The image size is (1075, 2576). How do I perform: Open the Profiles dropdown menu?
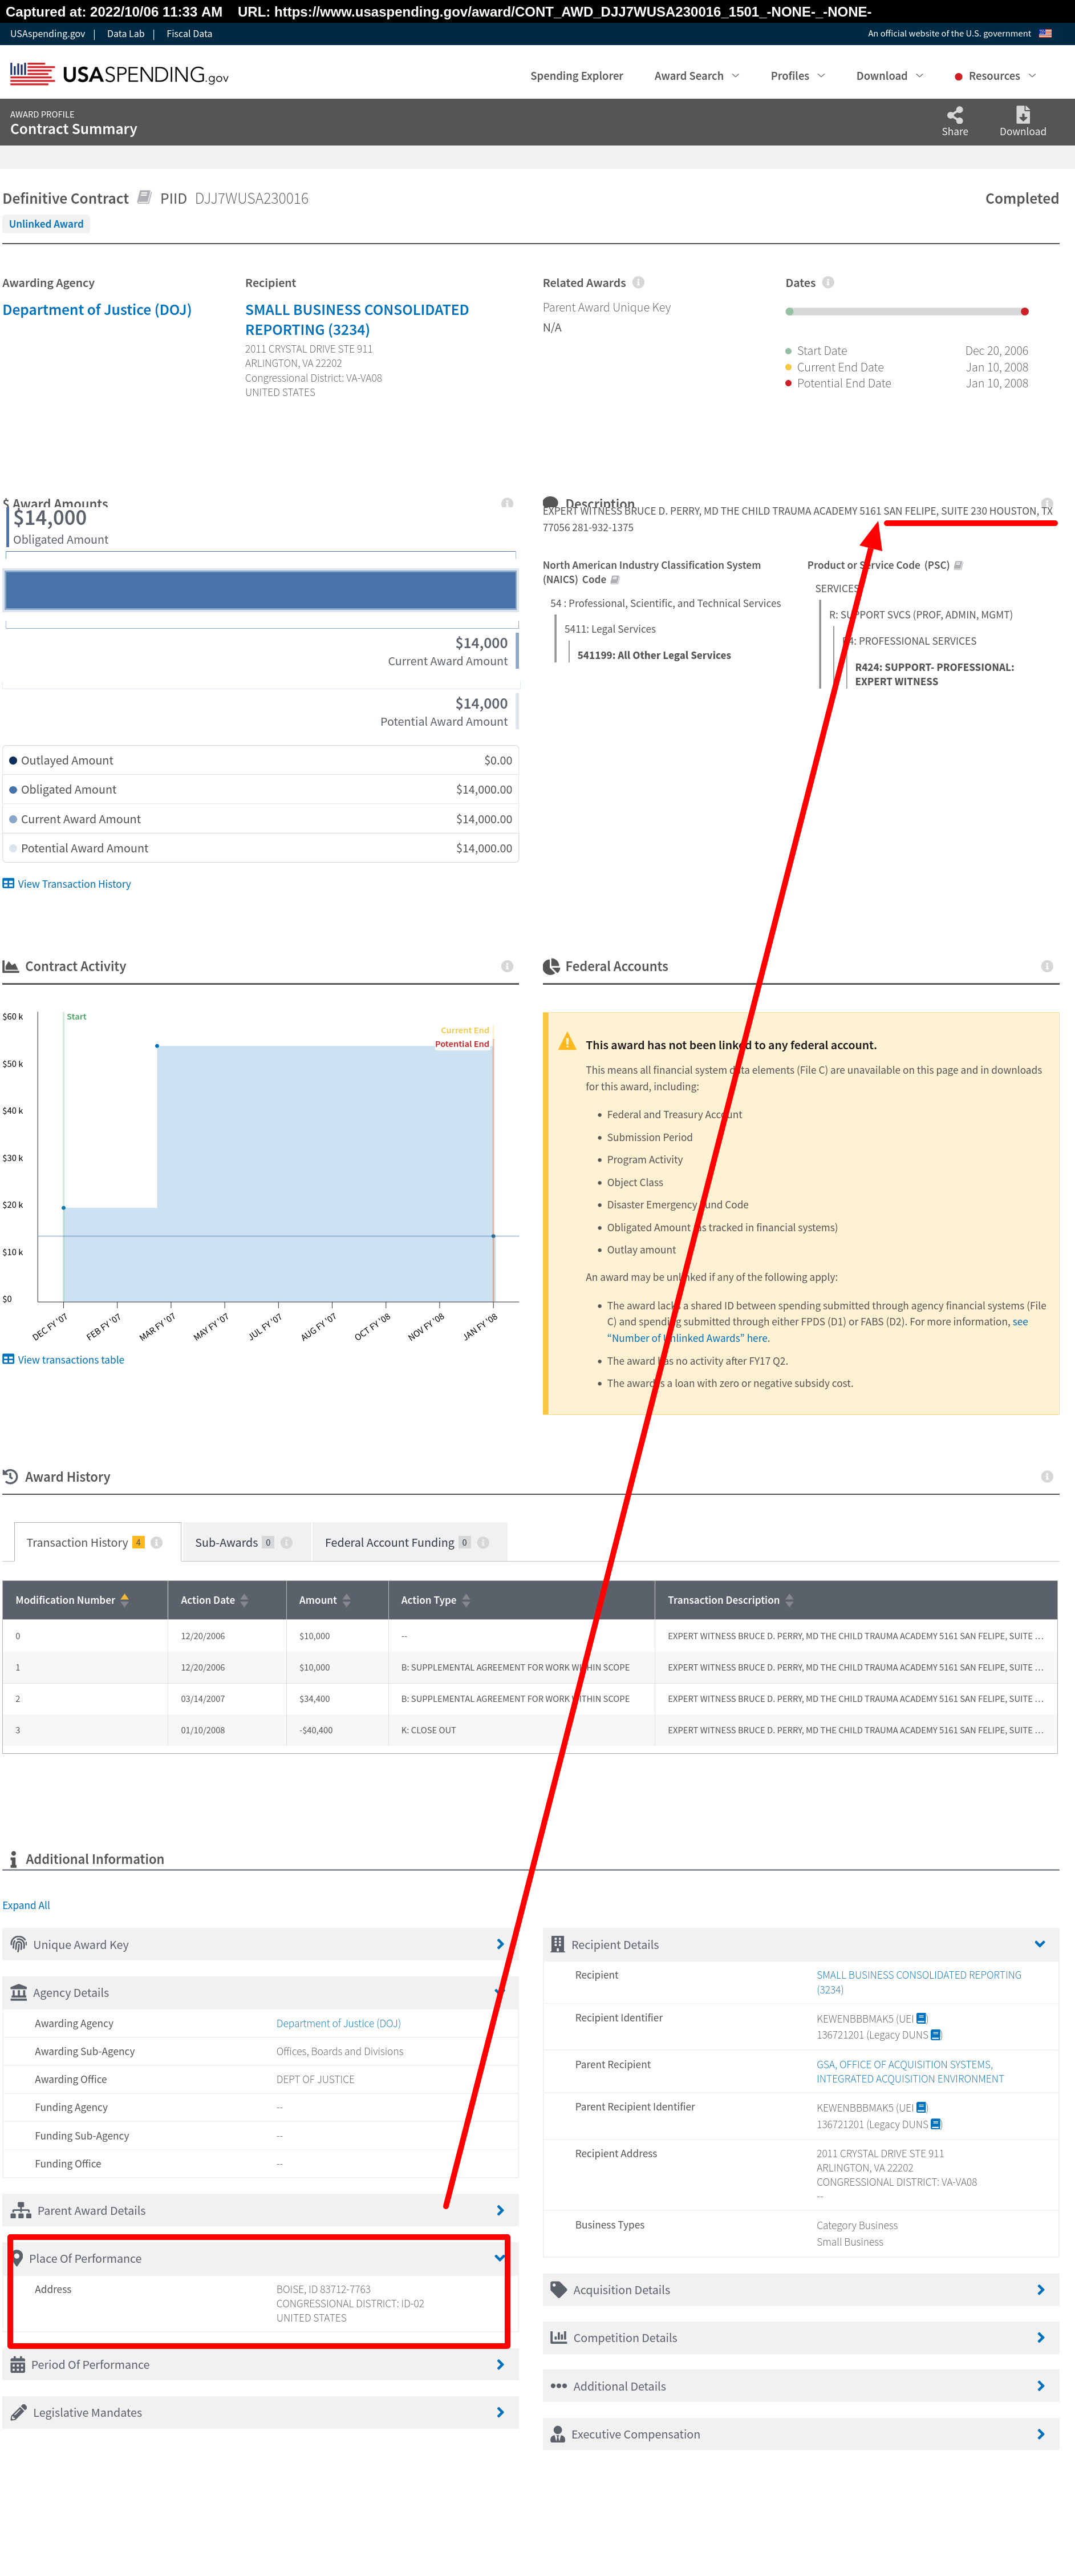798,76
